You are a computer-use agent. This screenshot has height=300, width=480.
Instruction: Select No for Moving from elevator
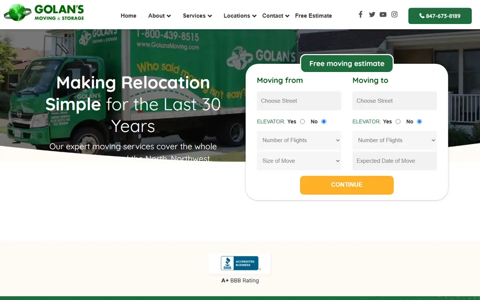click(x=324, y=121)
